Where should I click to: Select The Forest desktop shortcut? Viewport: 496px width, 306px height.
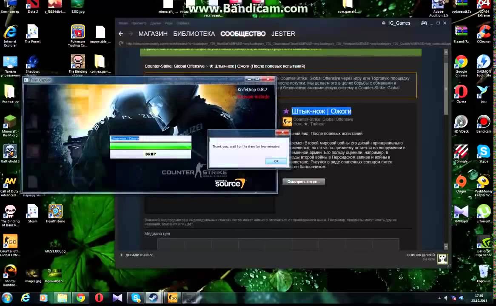tap(33, 34)
